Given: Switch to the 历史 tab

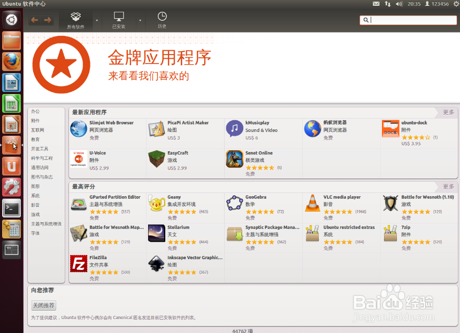Looking at the screenshot, I should [162, 20].
